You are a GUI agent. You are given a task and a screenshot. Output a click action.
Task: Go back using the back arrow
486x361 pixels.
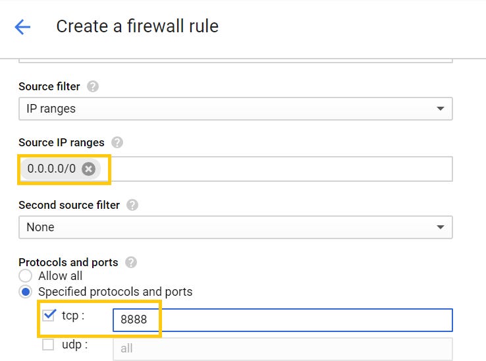coord(22,26)
